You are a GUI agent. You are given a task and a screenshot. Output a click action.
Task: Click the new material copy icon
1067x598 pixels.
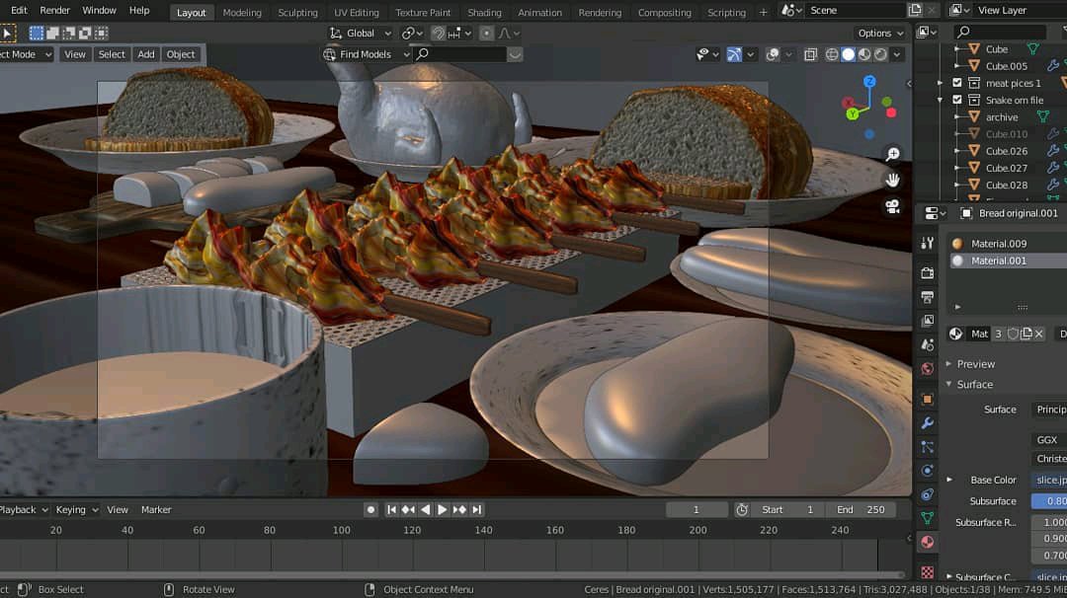point(1026,334)
